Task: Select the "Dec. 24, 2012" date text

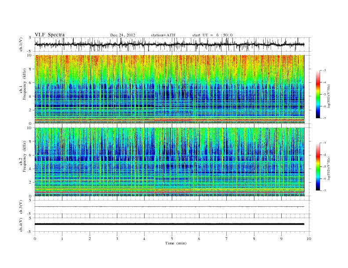Action: (x=123, y=35)
